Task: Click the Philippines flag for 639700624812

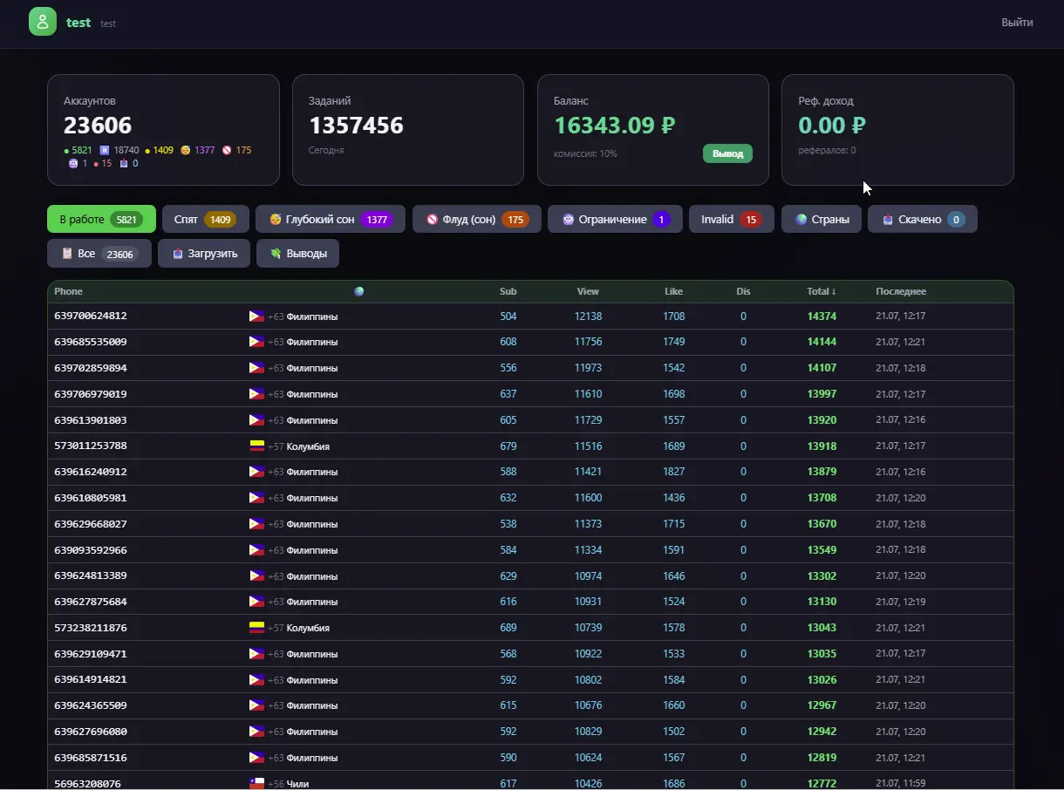Action: pos(256,316)
